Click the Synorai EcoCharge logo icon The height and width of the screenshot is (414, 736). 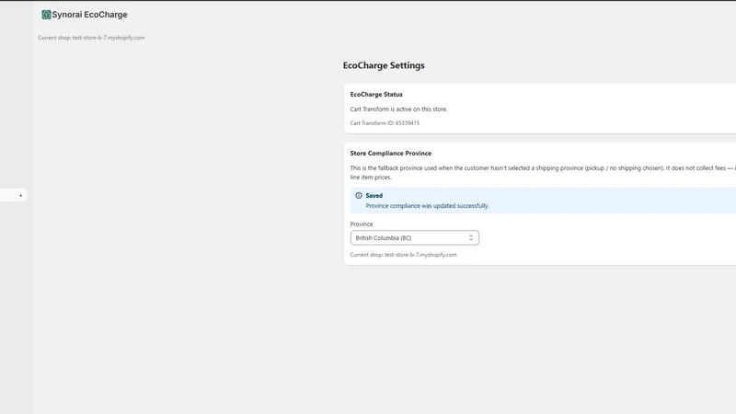tap(46, 15)
